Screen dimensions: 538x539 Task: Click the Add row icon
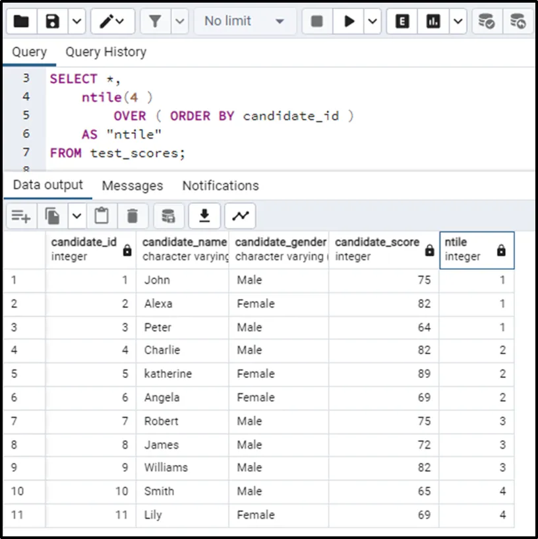tap(21, 216)
